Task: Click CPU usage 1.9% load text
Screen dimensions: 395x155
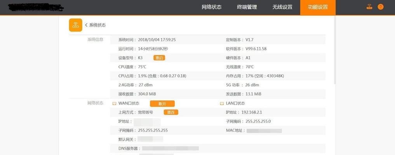Action: (x=162, y=76)
